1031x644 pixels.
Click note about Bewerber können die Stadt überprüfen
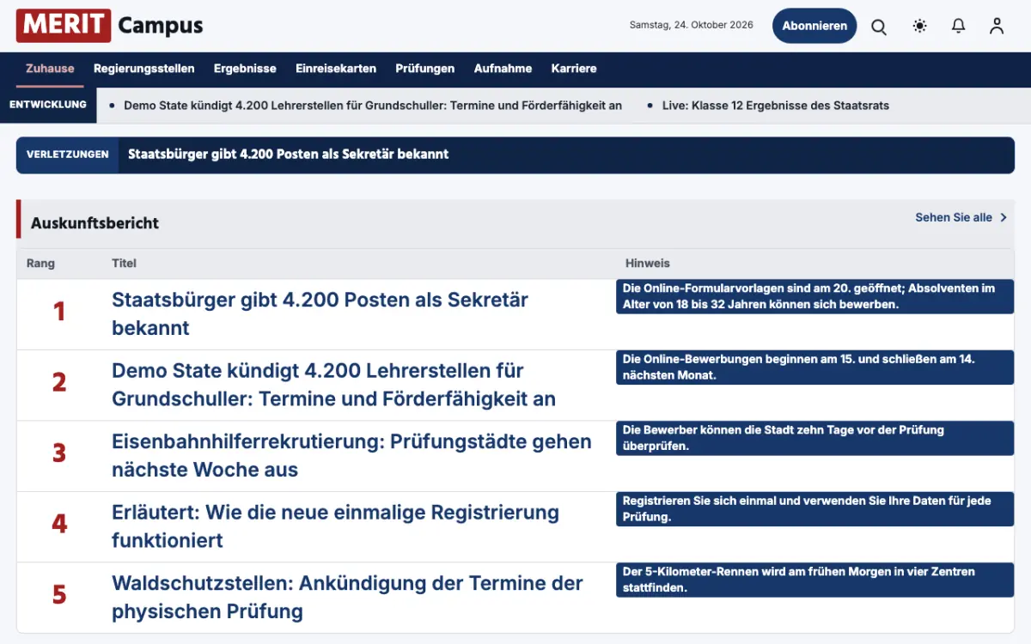(x=814, y=438)
